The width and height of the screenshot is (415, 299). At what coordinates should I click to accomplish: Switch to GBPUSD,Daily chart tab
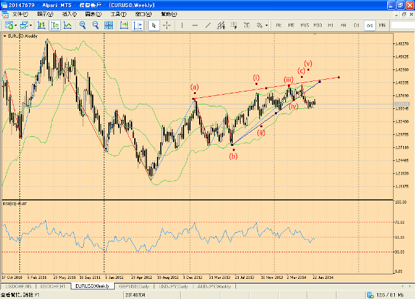pyautogui.click(x=134, y=286)
